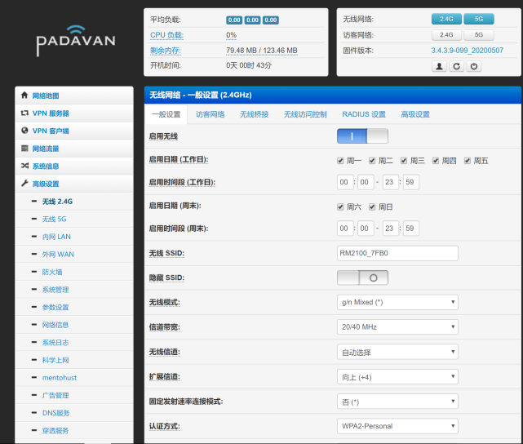
Task: Click the 访客网络 2.4G button
Action: [x=446, y=35]
